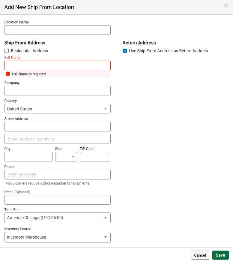Close the Add New Ship From Location dialog
This screenshot has height=262, width=233.
[226, 5]
